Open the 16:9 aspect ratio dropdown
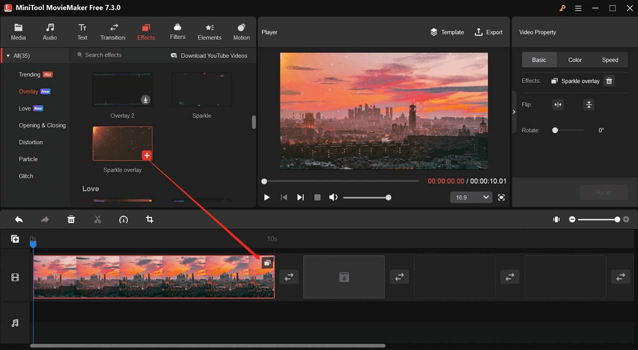 coord(471,197)
